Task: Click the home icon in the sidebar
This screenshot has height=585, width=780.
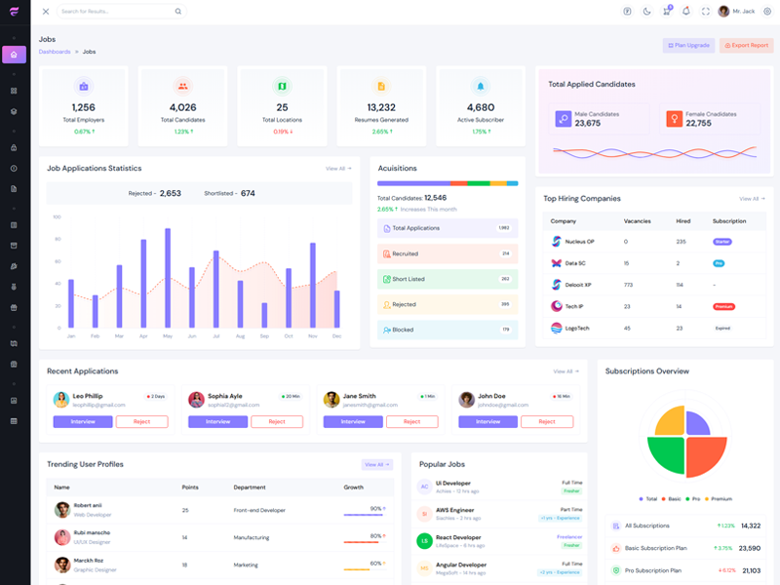Action: 14,55
